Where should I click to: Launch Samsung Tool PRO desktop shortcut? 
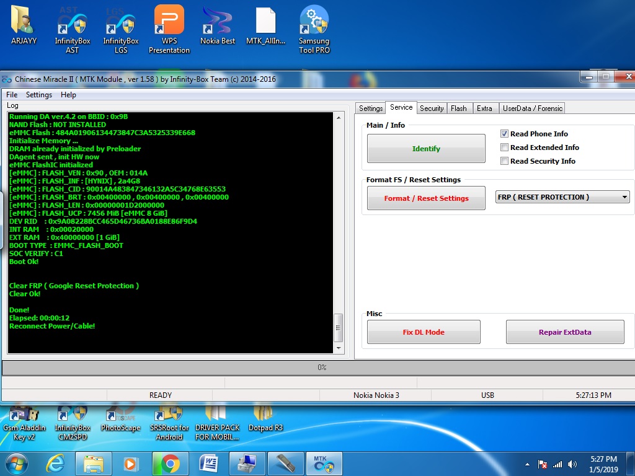pyautogui.click(x=314, y=30)
